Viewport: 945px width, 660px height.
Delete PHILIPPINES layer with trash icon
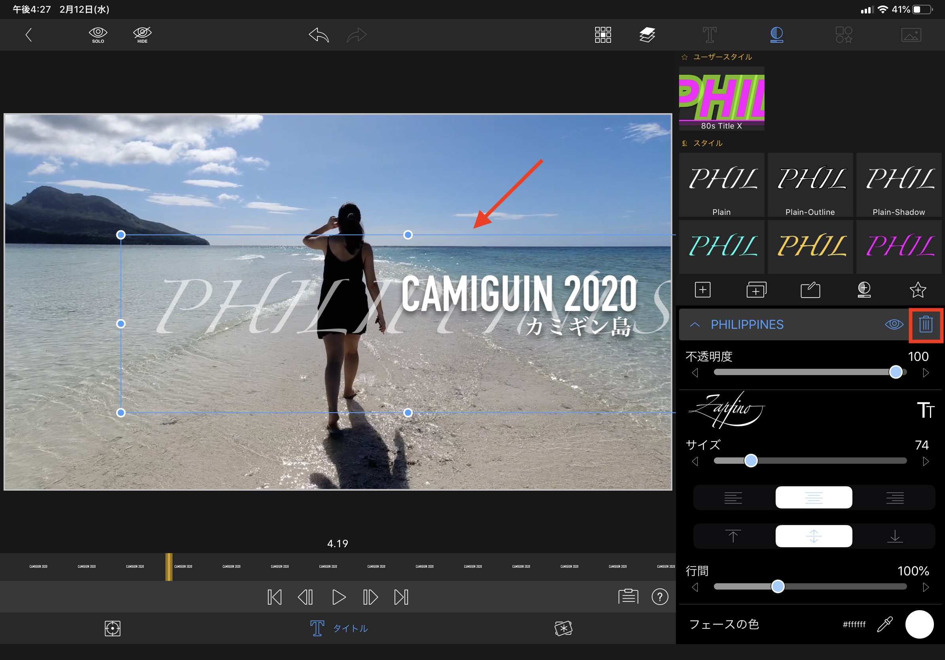[x=926, y=324]
